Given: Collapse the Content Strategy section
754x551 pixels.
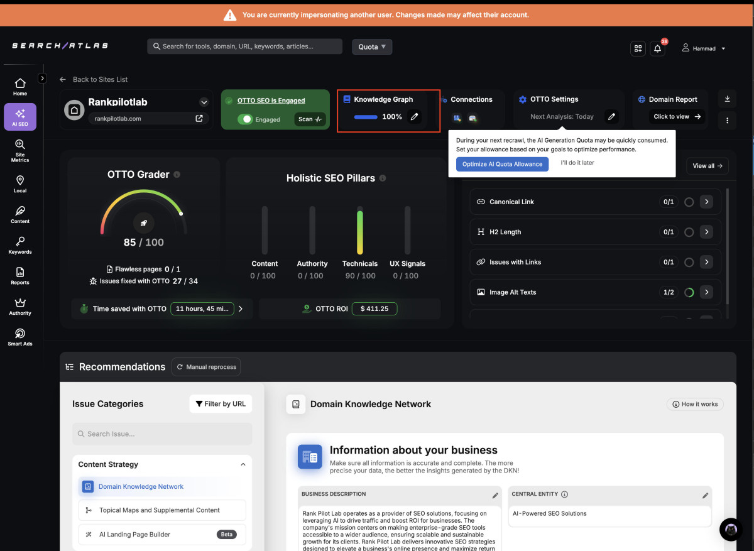Looking at the screenshot, I should [x=243, y=465].
